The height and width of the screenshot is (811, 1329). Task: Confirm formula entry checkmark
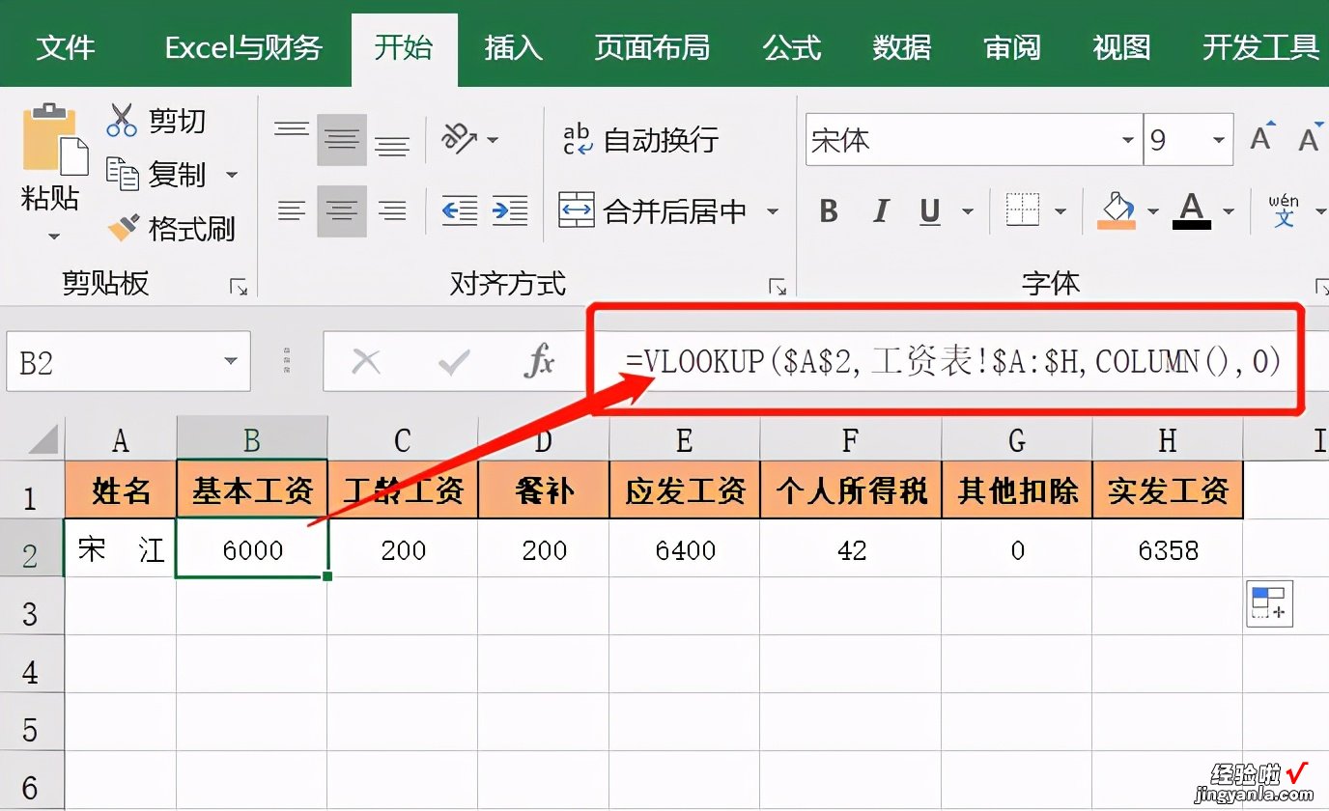[x=453, y=362]
